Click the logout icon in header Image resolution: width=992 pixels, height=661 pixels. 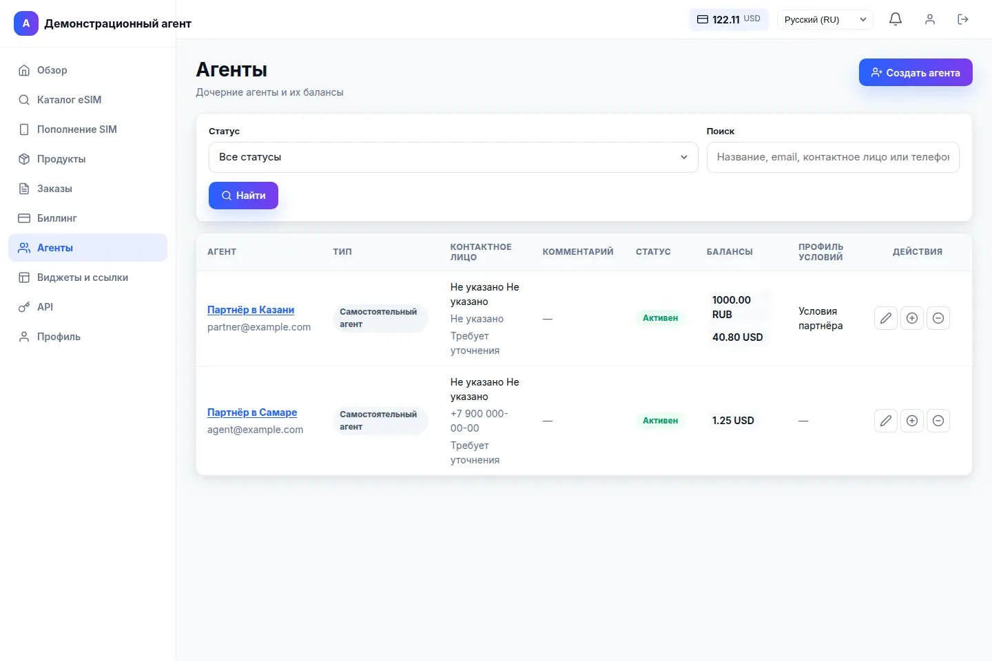click(963, 19)
